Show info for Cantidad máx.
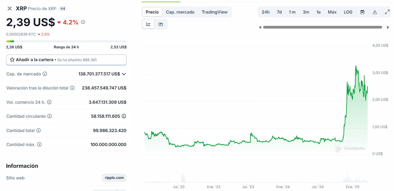This screenshot has height=191, width=394. point(39,144)
